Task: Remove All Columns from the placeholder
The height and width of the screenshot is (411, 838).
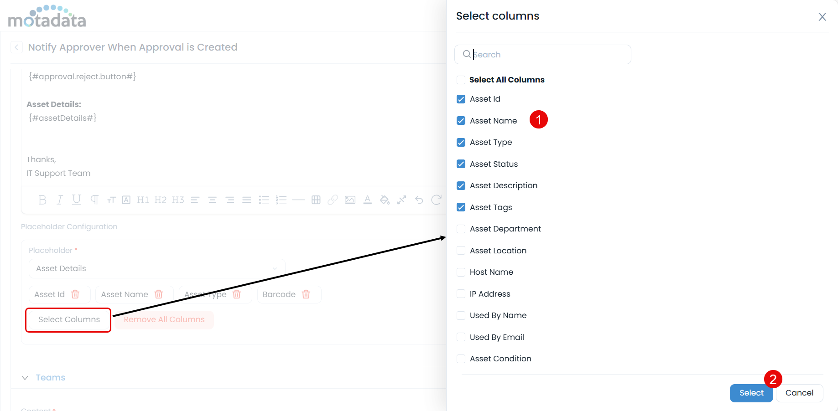Action: pos(164,319)
